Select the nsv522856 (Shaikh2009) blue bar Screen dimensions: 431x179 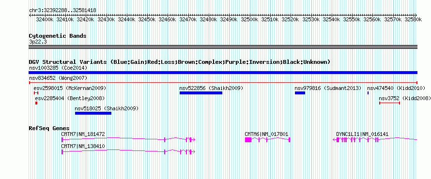pos(201,93)
